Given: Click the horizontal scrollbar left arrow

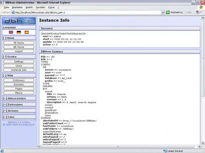Looking at the screenshot, I should 39,146.
